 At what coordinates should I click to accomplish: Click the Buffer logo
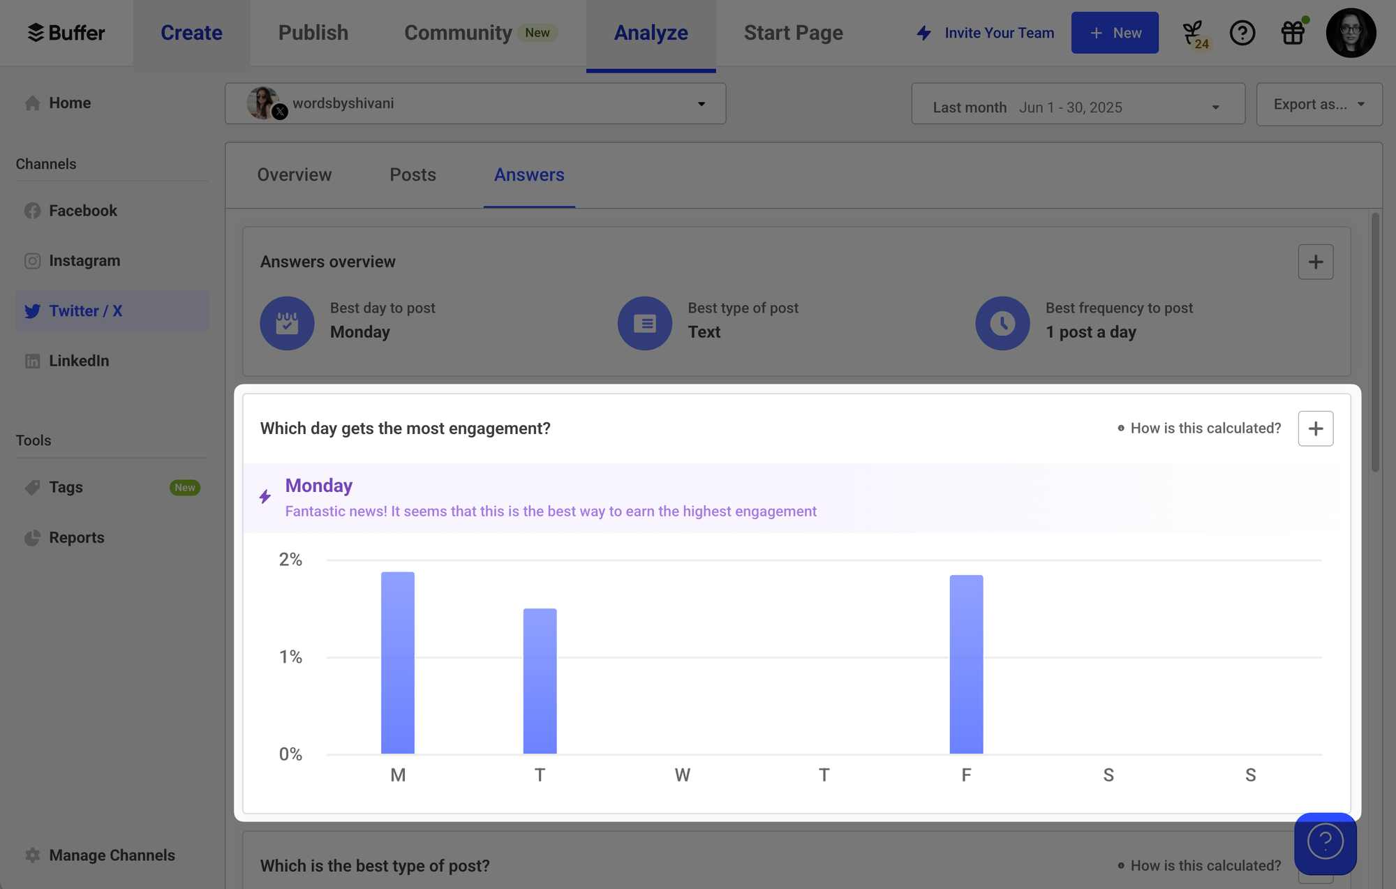[x=66, y=32]
